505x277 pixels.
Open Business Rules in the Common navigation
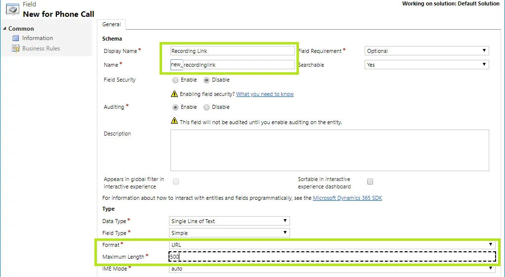pyautogui.click(x=41, y=48)
